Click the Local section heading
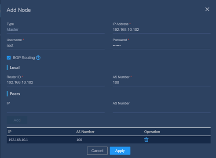216x158 pixels. pyautogui.click(x=15, y=68)
